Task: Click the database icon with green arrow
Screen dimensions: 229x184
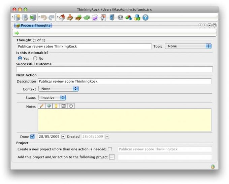Action: coord(33,18)
